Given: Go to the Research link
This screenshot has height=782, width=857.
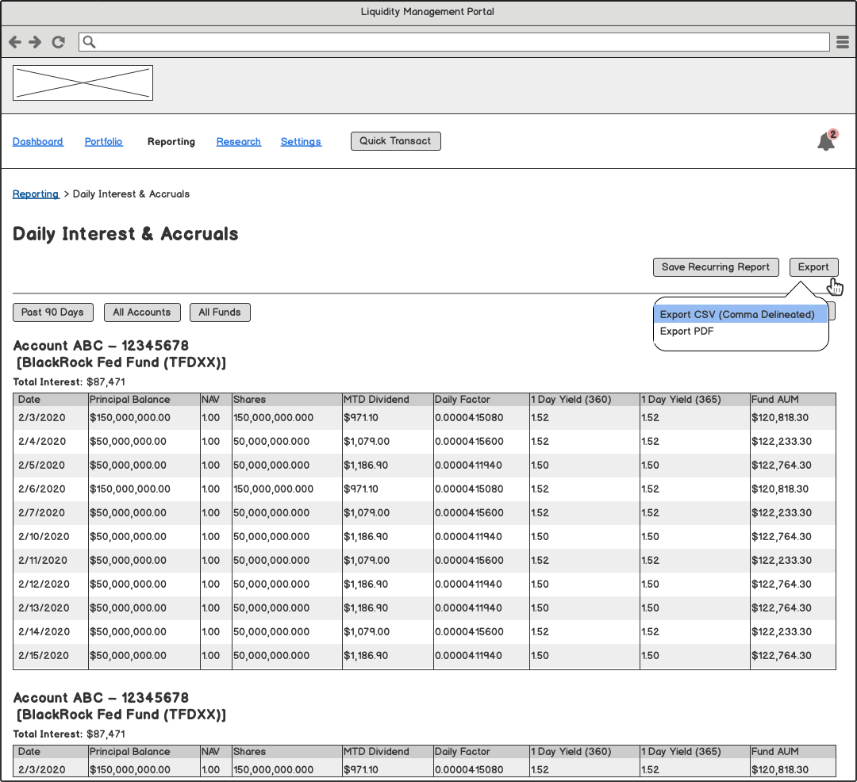Looking at the screenshot, I should [x=239, y=141].
